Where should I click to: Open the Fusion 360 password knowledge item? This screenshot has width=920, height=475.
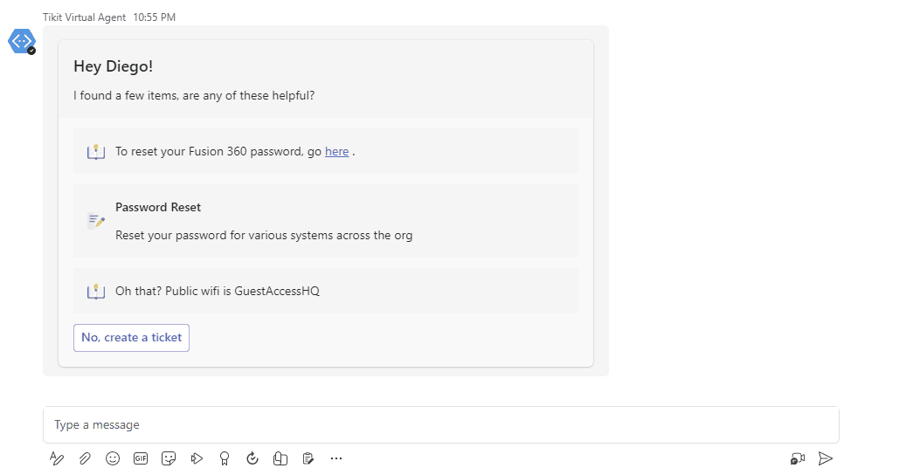[x=326, y=151]
